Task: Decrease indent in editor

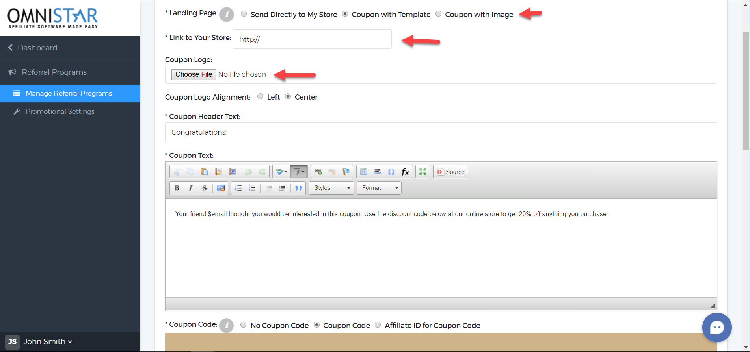Action: [x=268, y=188]
